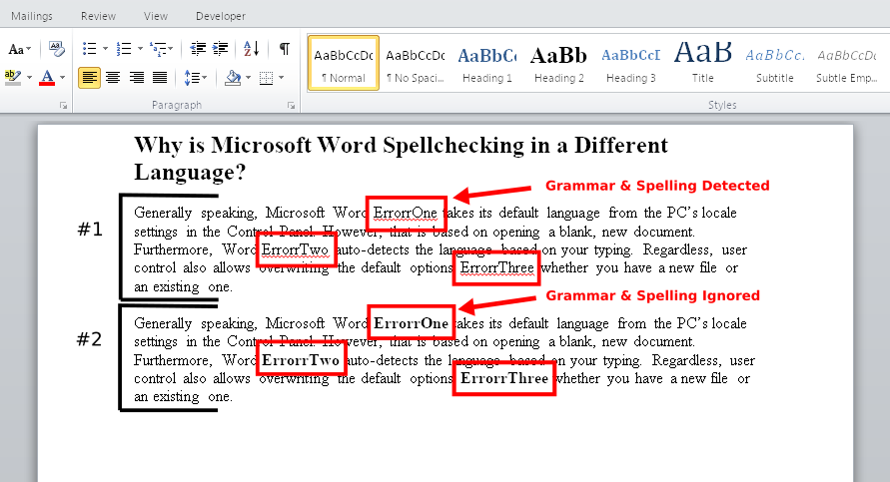Open the Paragraph dialog box launcher
Screen dimensions: 890x482
(292, 106)
